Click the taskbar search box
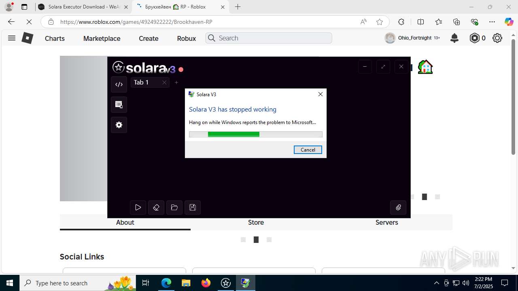 78,283
